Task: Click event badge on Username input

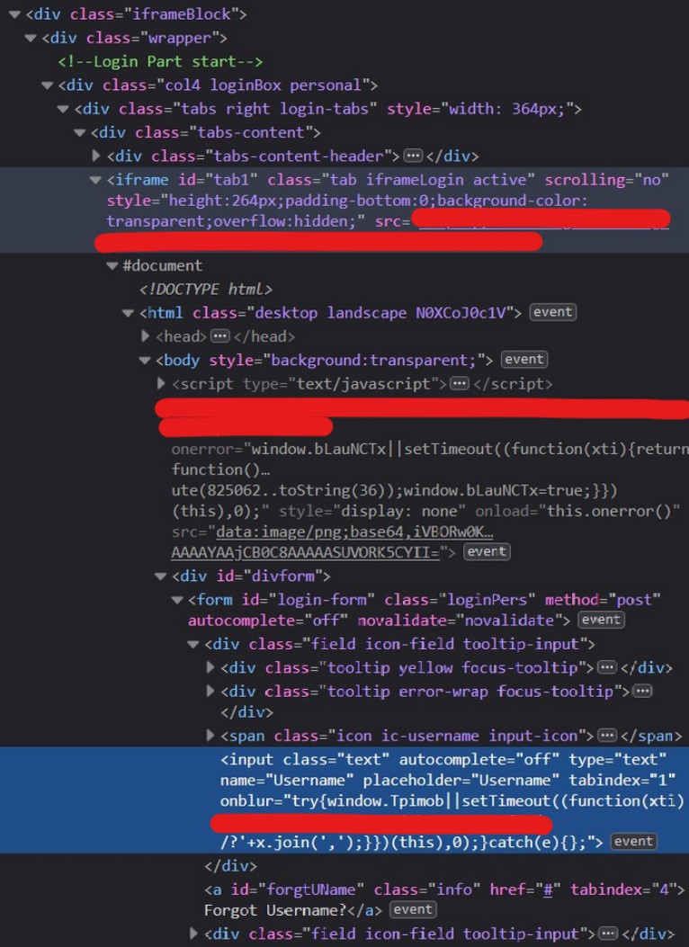Action: [633, 841]
